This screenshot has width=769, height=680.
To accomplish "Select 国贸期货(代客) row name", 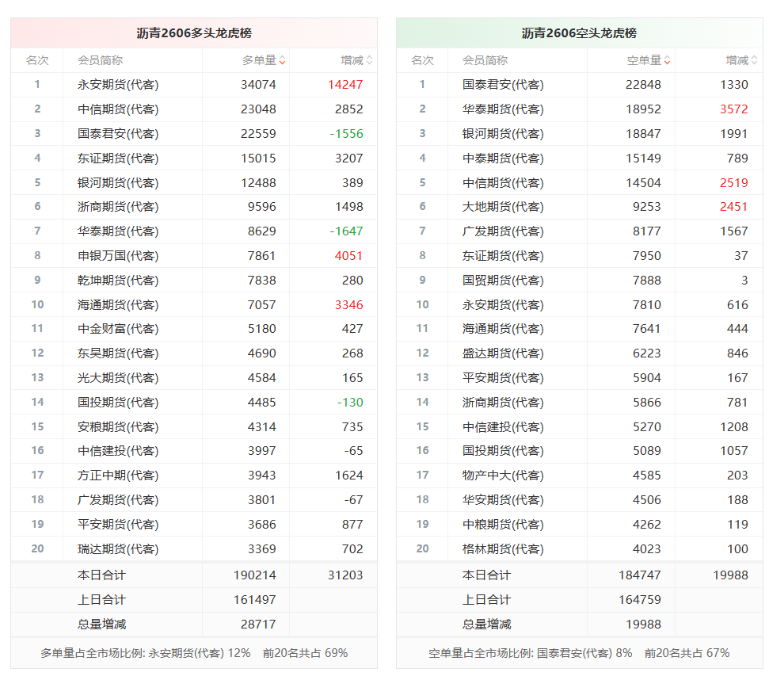I will 503,280.
